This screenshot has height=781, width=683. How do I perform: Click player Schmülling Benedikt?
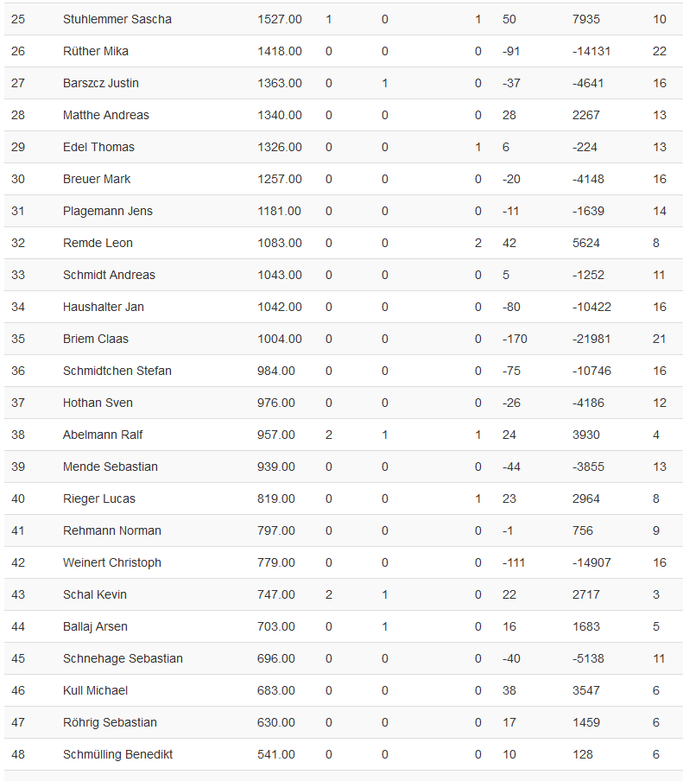[117, 754]
